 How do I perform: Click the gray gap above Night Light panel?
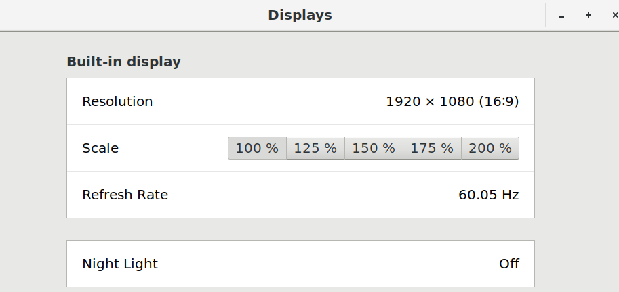point(300,229)
